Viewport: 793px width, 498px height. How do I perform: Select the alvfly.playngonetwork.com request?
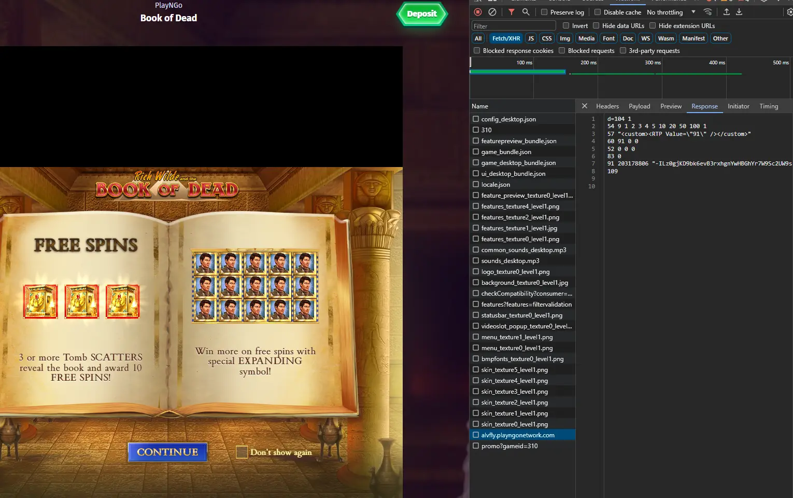(x=522, y=435)
